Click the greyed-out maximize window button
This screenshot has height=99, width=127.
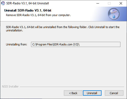[x=109, y=3]
